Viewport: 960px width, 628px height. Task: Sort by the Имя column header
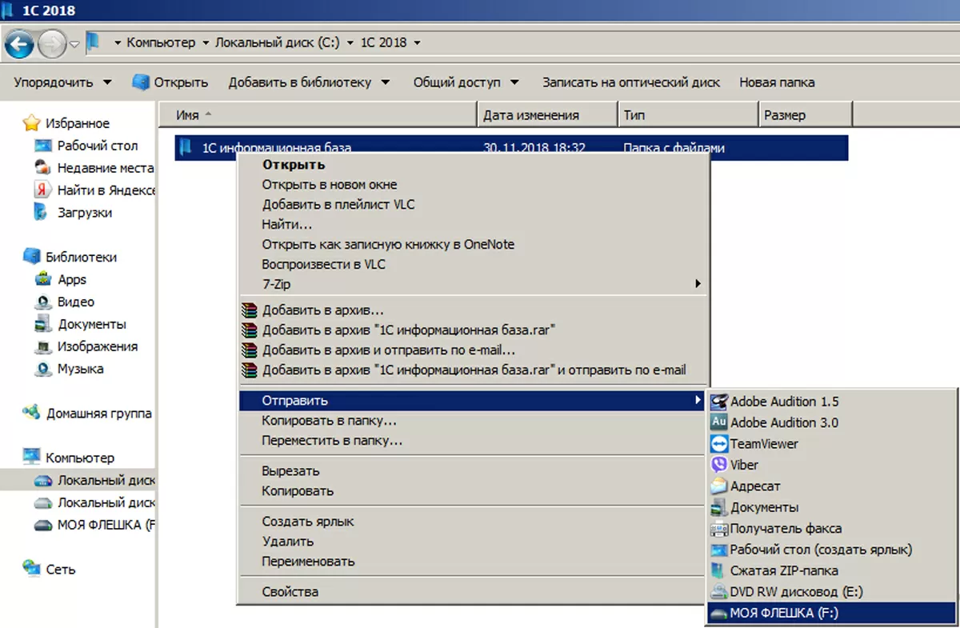coord(318,115)
